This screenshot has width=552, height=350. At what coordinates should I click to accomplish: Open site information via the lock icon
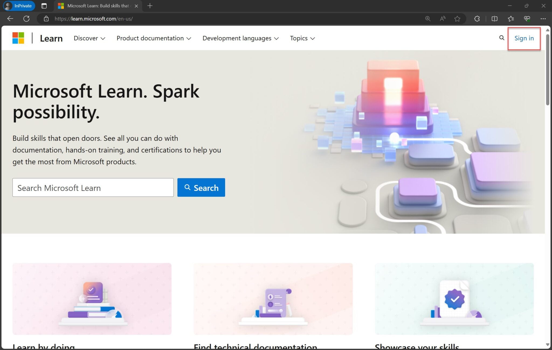click(x=46, y=19)
